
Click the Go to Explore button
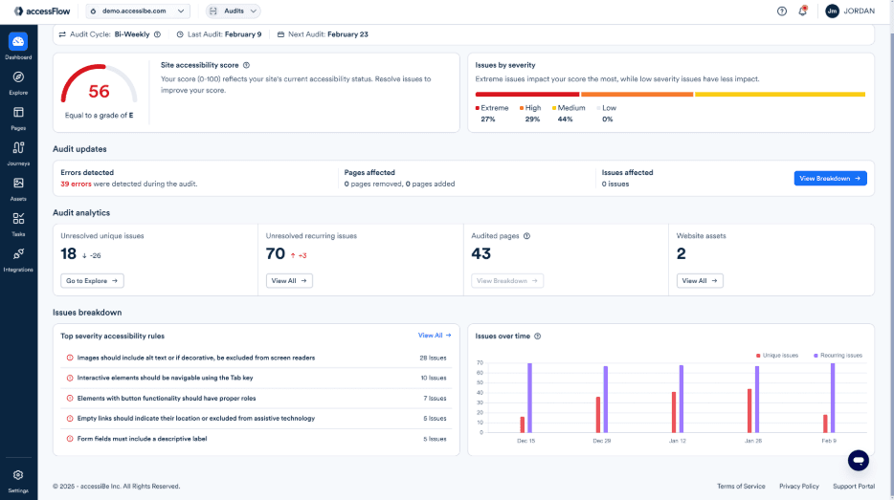92,281
